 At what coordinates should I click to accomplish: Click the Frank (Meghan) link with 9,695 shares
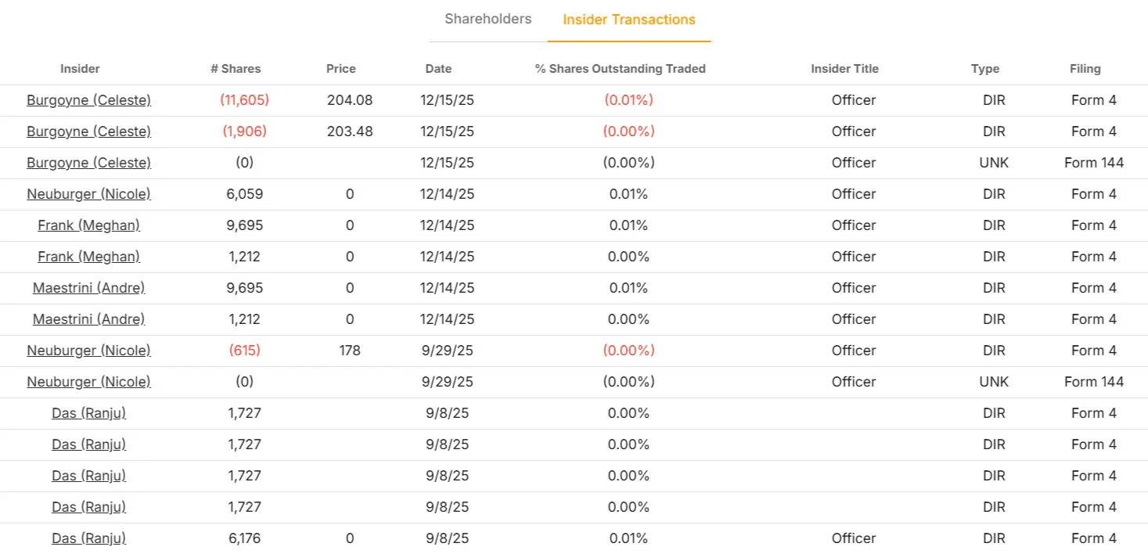coord(88,225)
